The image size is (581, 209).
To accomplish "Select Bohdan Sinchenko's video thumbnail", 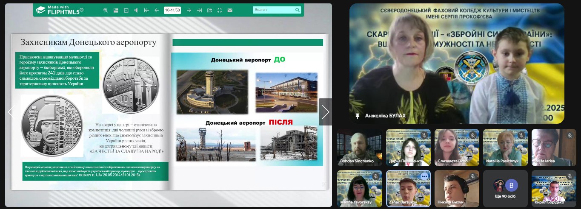I will (359, 147).
